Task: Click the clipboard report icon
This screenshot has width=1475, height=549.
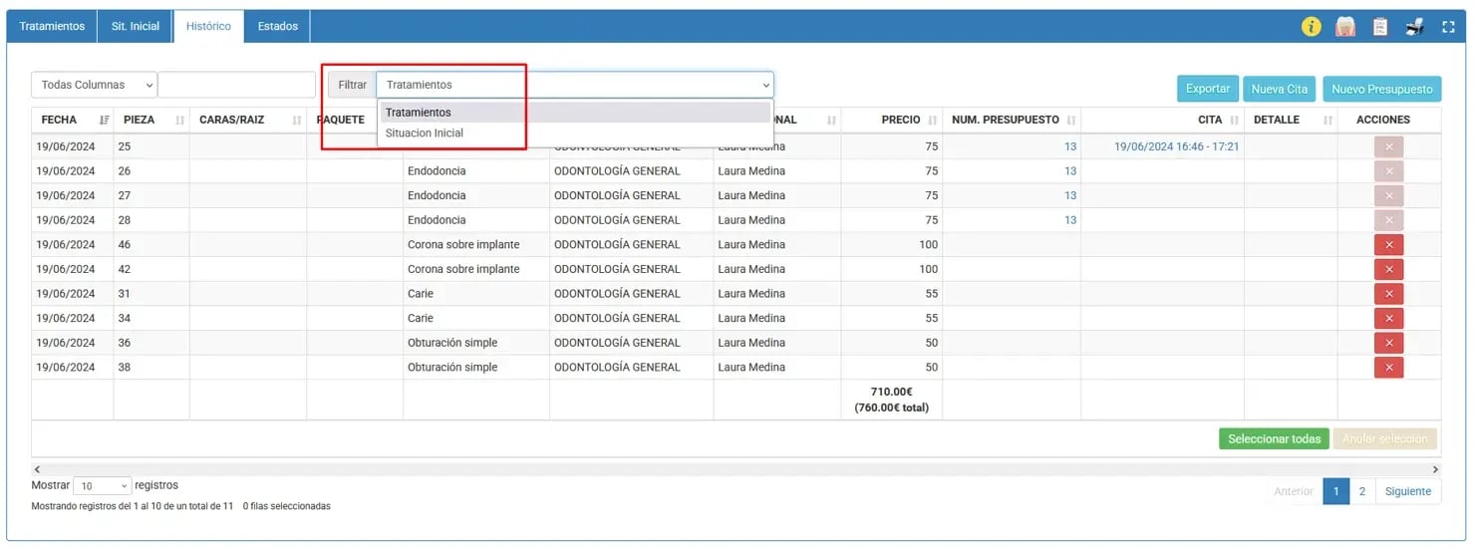Action: coord(1379,27)
